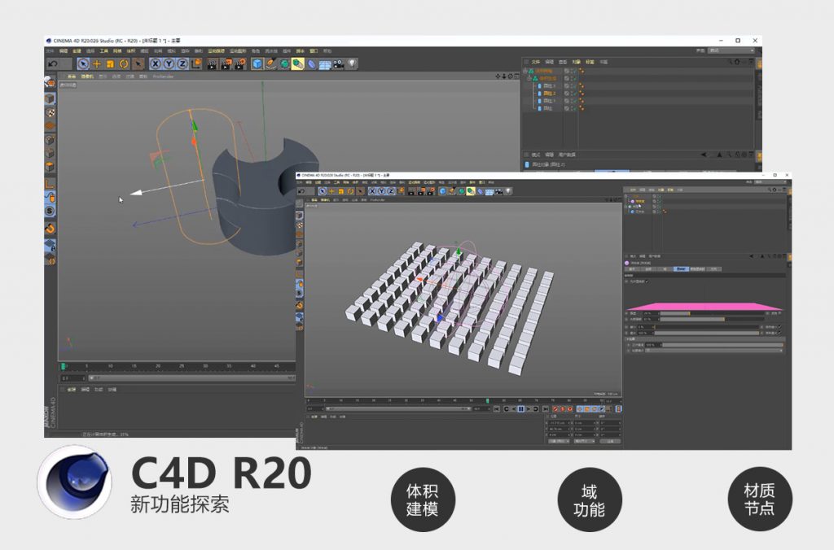This screenshot has width=834, height=550.
Task: Open the ProRender viewport menu in the back window
Action: [163, 76]
